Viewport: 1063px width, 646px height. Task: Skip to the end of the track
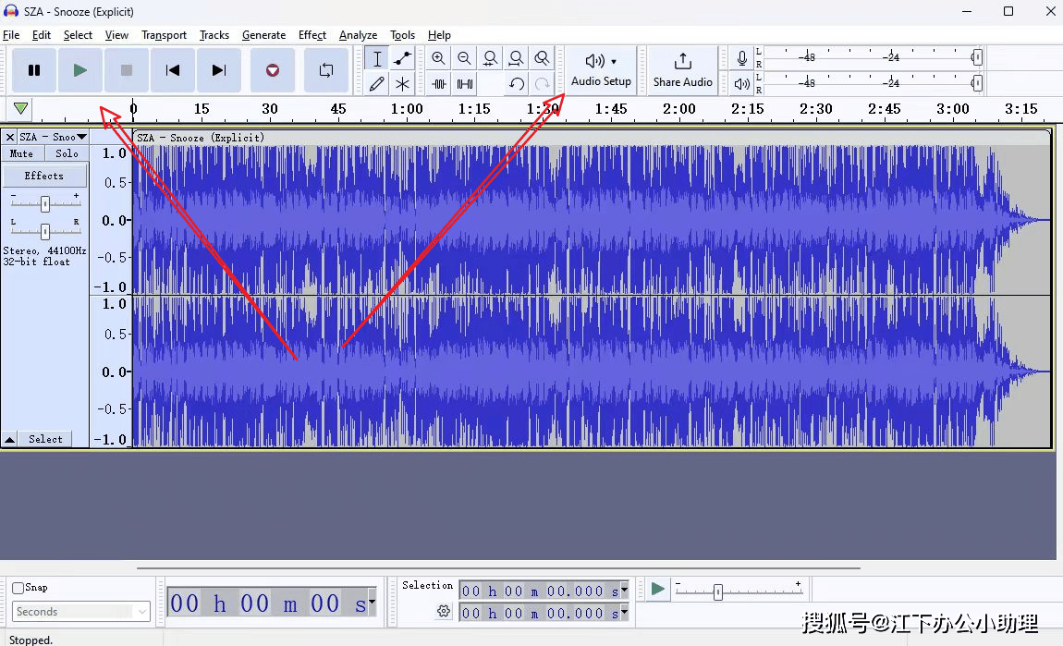[x=218, y=70]
